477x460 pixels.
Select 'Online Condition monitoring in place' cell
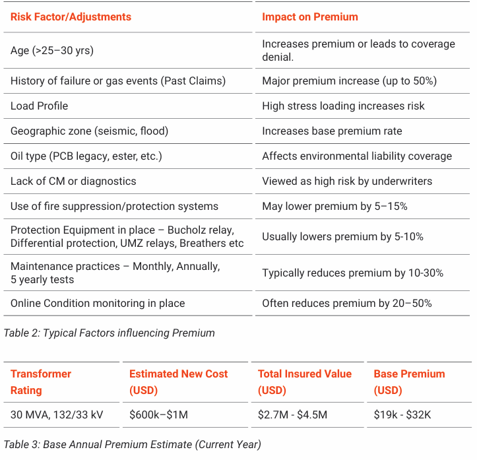click(x=98, y=304)
